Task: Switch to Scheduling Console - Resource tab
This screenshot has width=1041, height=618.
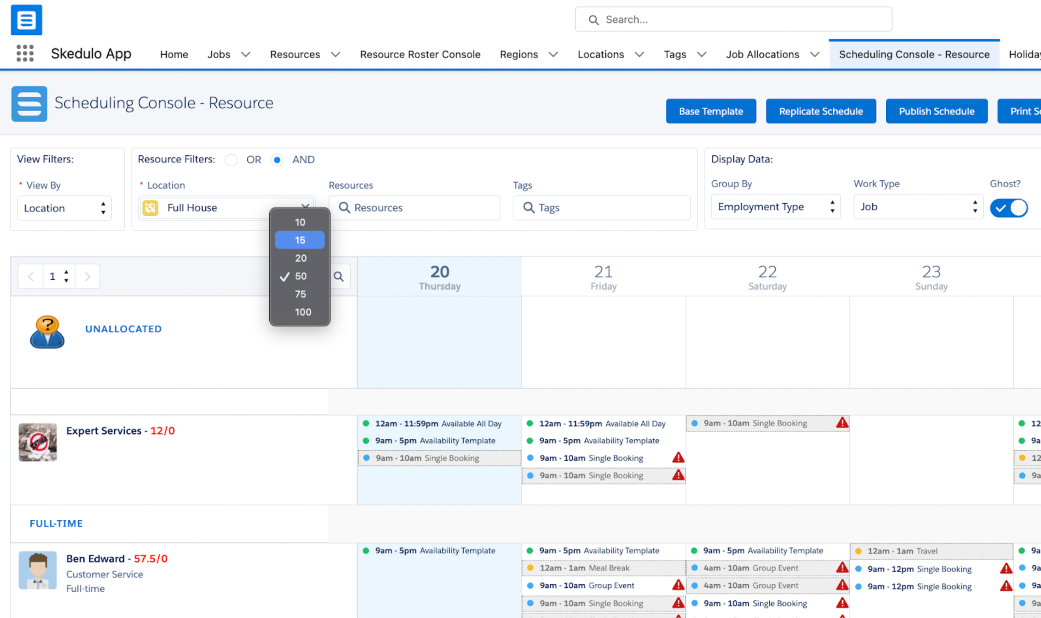Action: (x=914, y=54)
